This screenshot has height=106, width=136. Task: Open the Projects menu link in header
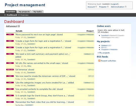click(x=103, y=7)
